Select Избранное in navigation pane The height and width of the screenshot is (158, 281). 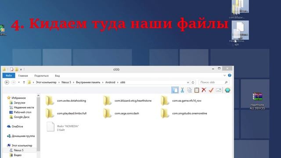17,98
